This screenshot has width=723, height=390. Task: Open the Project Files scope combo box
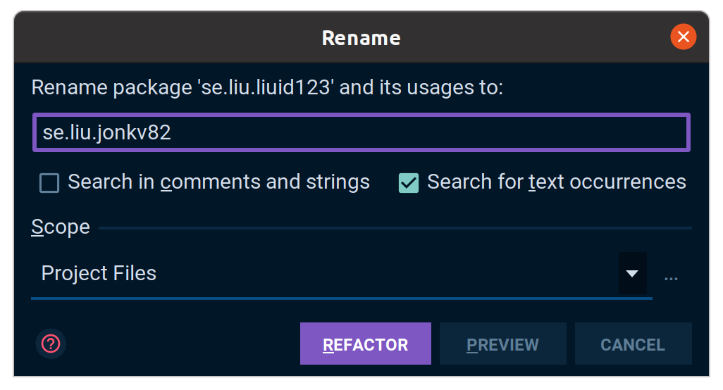(341, 274)
